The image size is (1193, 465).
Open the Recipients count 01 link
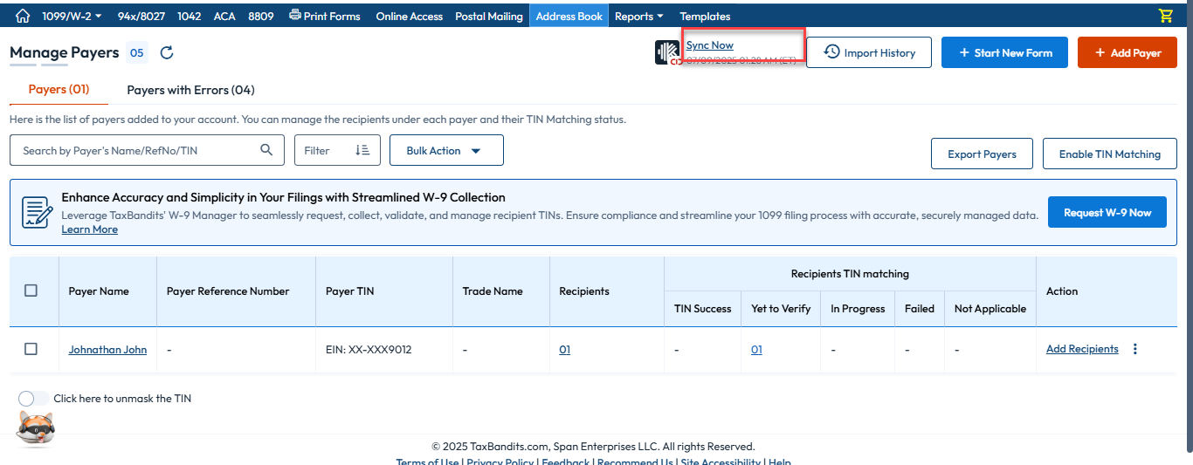pyautogui.click(x=565, y=349)
